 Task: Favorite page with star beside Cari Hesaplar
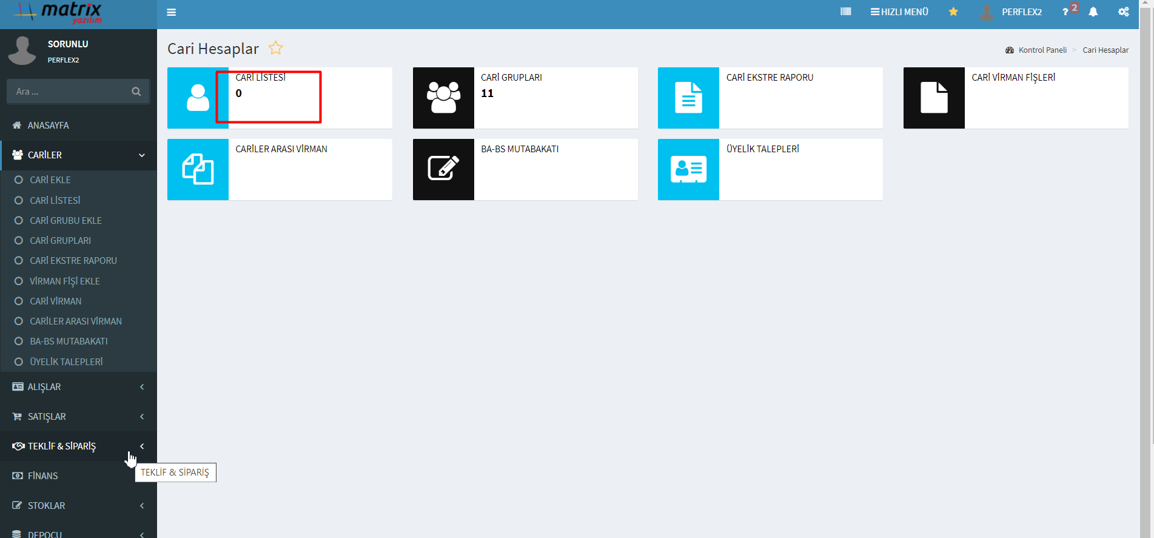(x=276, y=48)
